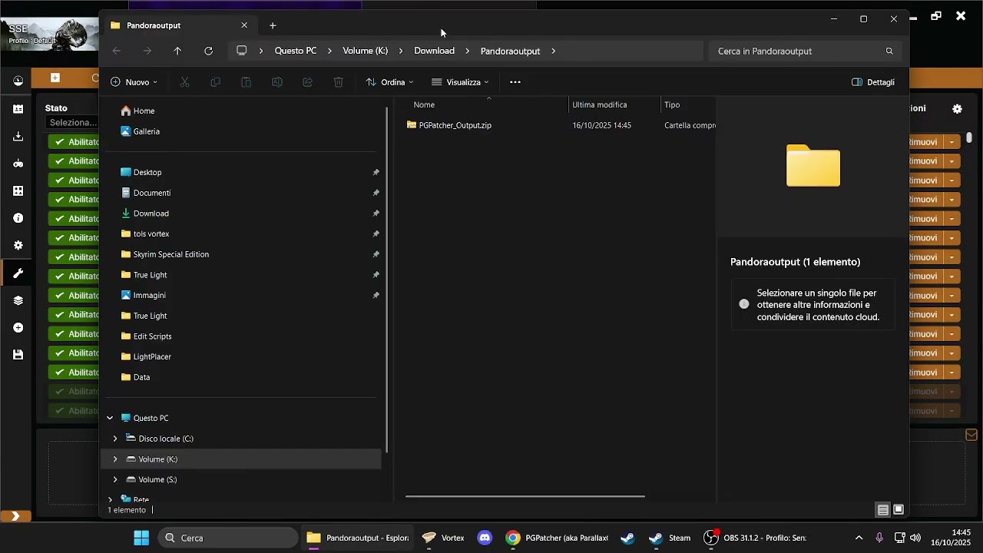Open Vortex Stato filter Seleziona dropdown
This screenshot has height=553, width=983.
[73, 123]
